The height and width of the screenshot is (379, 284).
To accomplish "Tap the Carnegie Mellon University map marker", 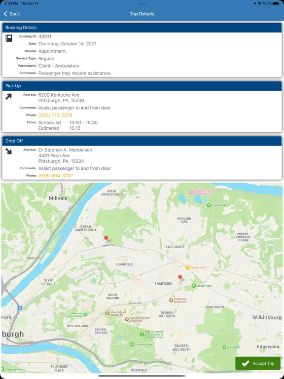I will (127, 319).
